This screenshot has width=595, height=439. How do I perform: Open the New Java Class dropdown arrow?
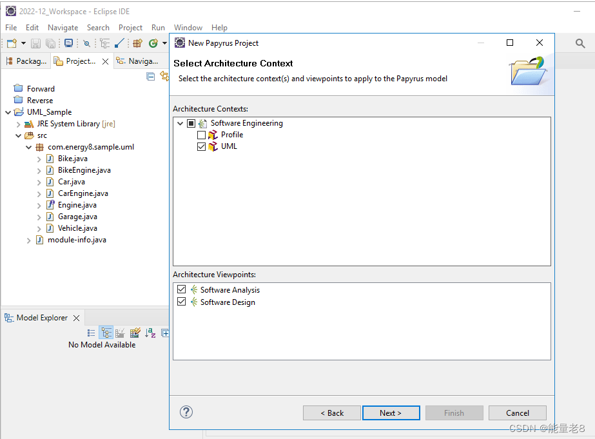tap(164, 43)
